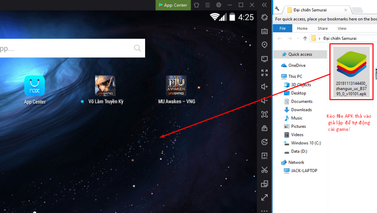Select This PC in navigation pane
The width and height of the screenshot is (377, 213).
(x=295, y=76)
